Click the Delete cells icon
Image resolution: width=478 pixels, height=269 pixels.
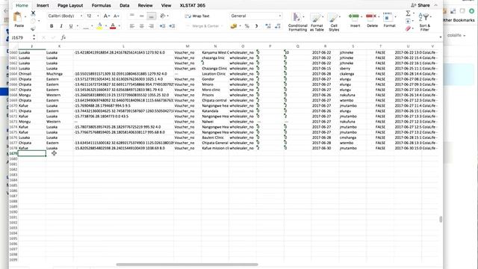pos(370,16)
